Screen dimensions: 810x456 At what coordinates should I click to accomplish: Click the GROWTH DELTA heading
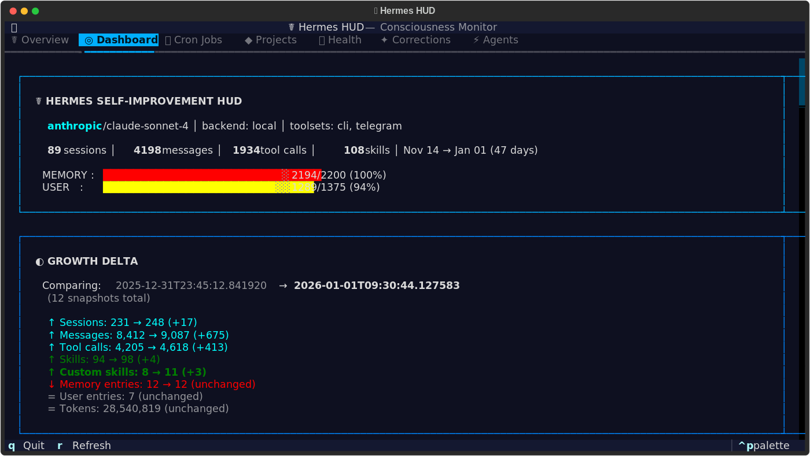coord(93,261)
